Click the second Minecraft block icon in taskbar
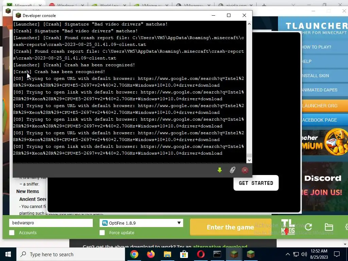This screenshot has width=348, height=261. [250, 254]
